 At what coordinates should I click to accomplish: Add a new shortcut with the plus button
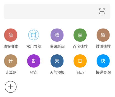click(x=11, y=87)
